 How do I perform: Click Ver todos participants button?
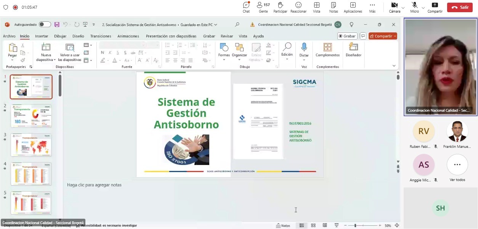click(x=457, y=168)
